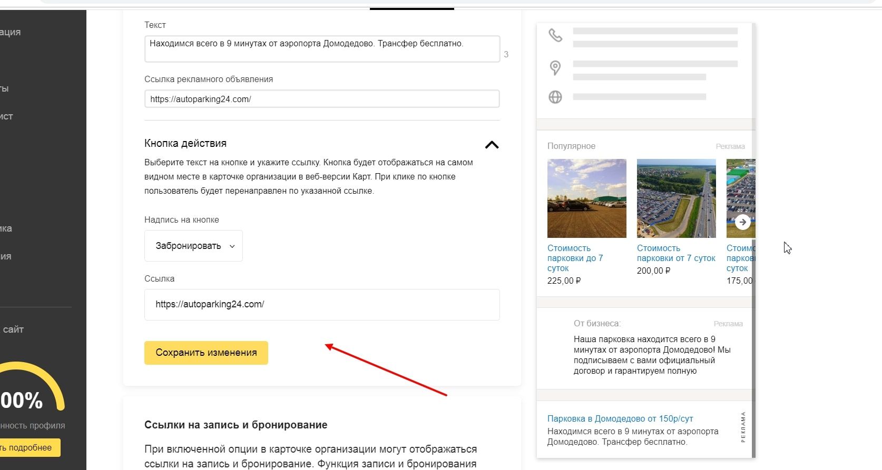Viewport: 882px width, 470px height.
Task: Click the От бизнеса ad text block
Action: pos(652,355)
